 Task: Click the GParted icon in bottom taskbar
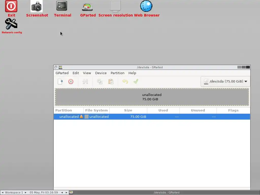click(71, 192)
